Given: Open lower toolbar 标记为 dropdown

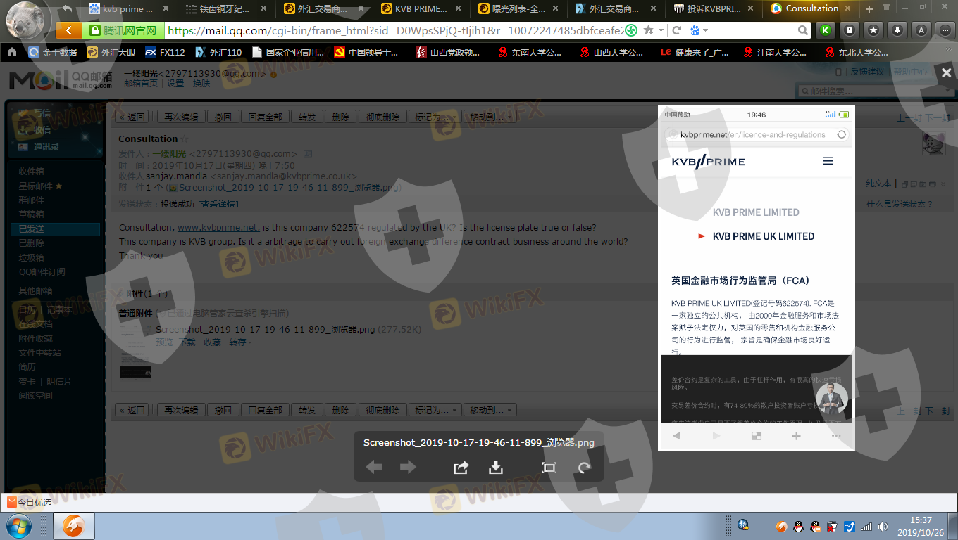Looking at the screenshot, I should pyautogui.click(x=437, y=410).
